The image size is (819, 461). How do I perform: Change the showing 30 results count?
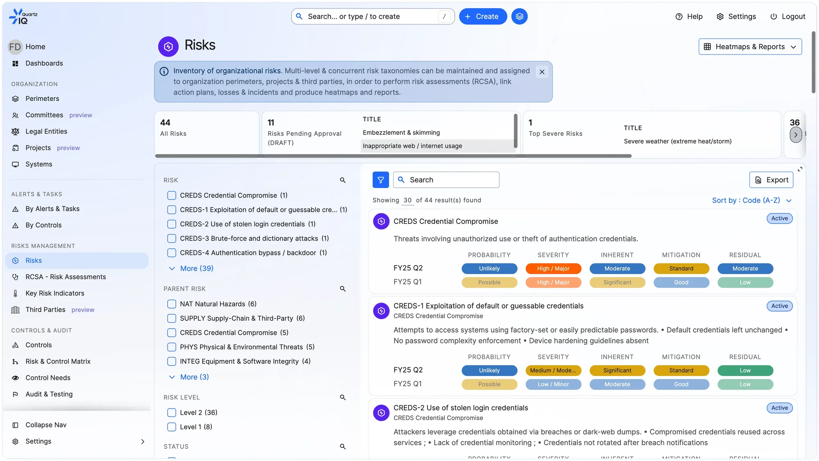coord(407,200)
